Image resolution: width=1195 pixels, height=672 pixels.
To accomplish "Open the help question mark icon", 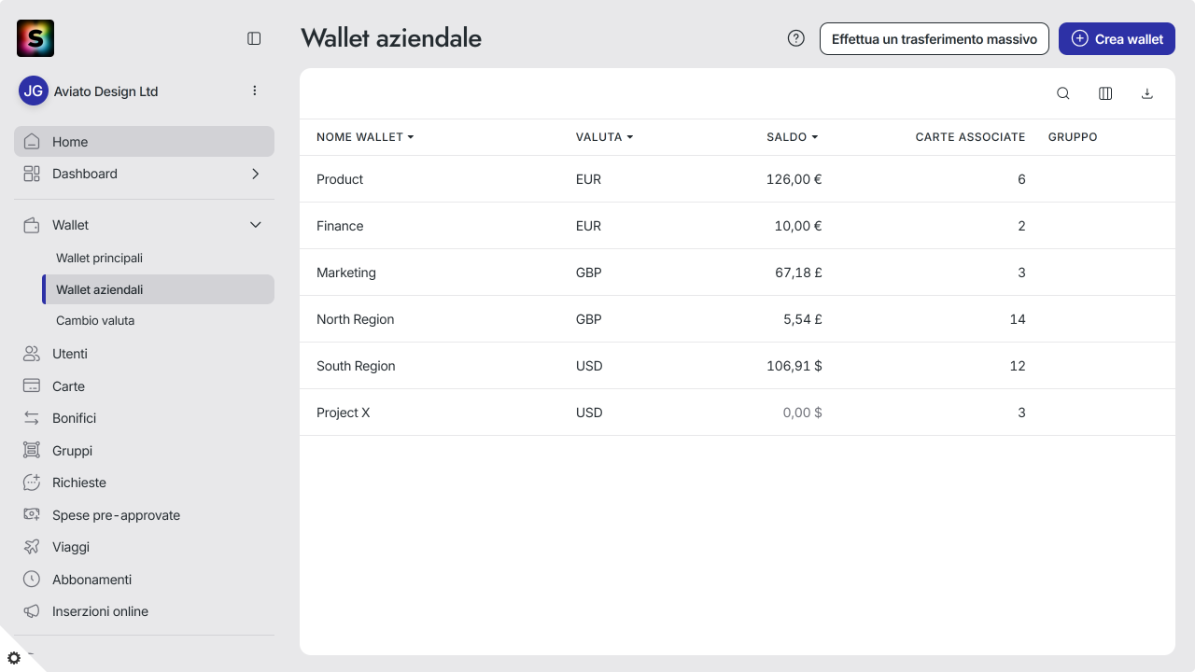I will pos(796,38).
